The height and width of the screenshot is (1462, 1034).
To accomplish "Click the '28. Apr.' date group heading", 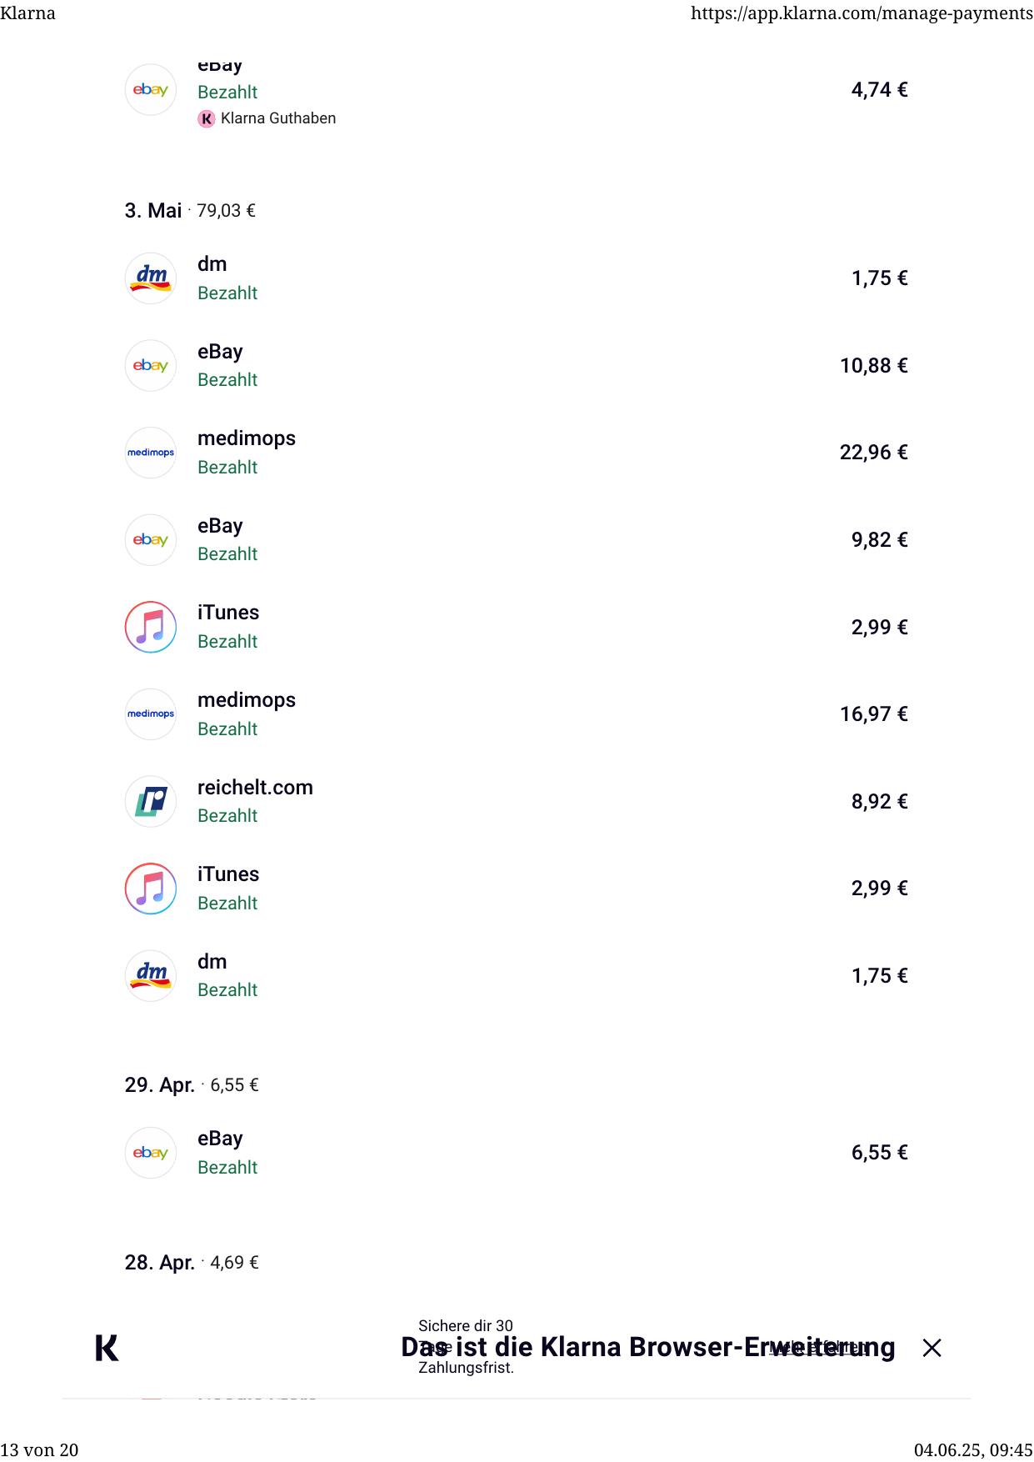I will pos(159,1263).
